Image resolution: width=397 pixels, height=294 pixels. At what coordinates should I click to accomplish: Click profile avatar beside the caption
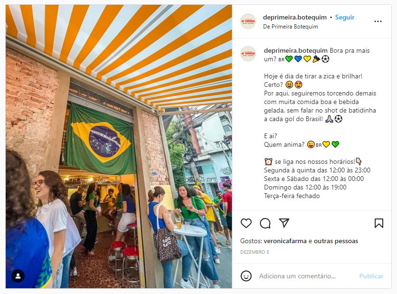pyautogui.click(x=248, y=54)
